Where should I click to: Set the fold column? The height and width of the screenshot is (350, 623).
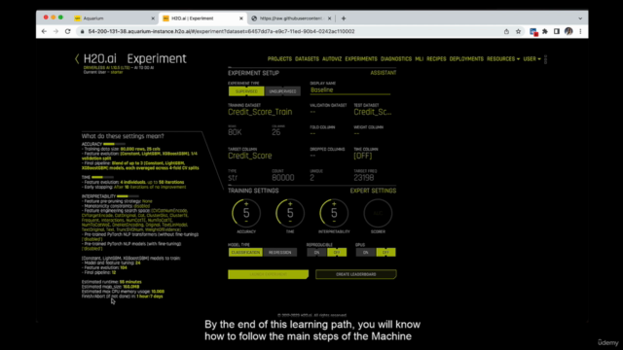pyautogui.click(x=312, y=134)
